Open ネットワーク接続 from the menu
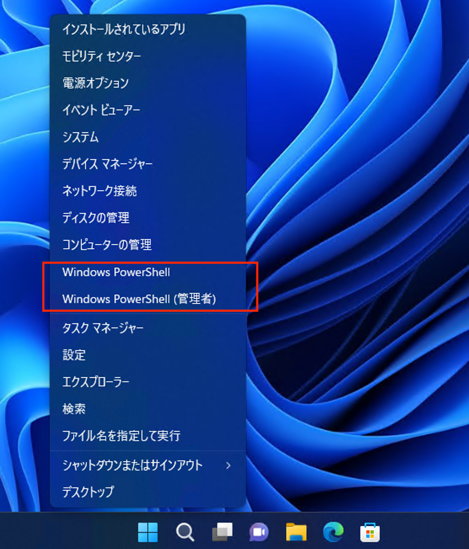The image size is (469, 549). point(99,191)
